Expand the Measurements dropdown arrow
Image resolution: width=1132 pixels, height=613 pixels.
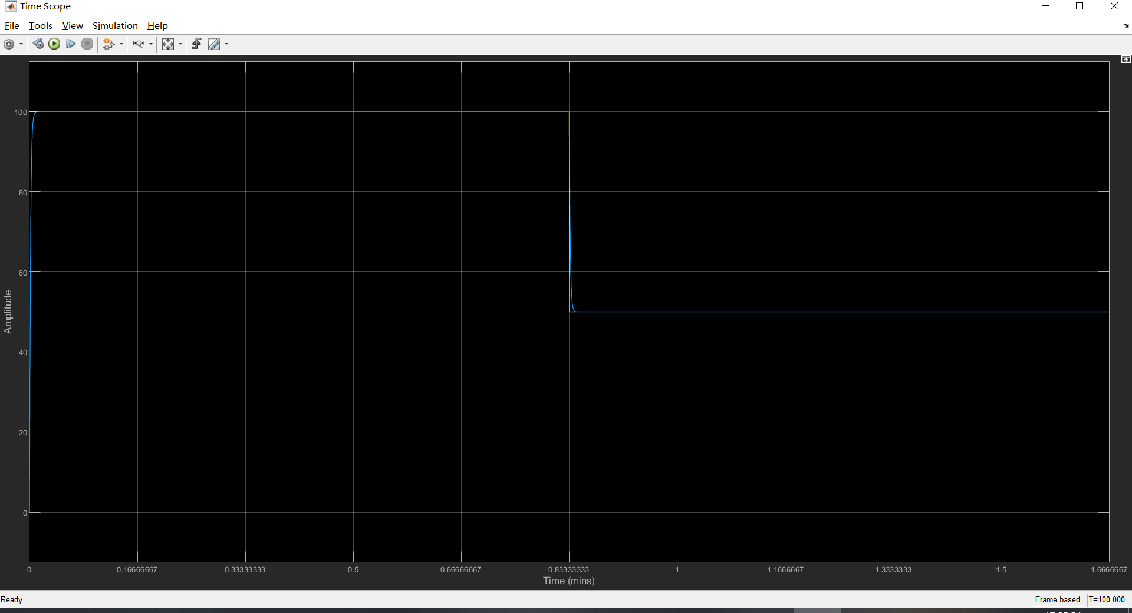[x=226, y=44]
